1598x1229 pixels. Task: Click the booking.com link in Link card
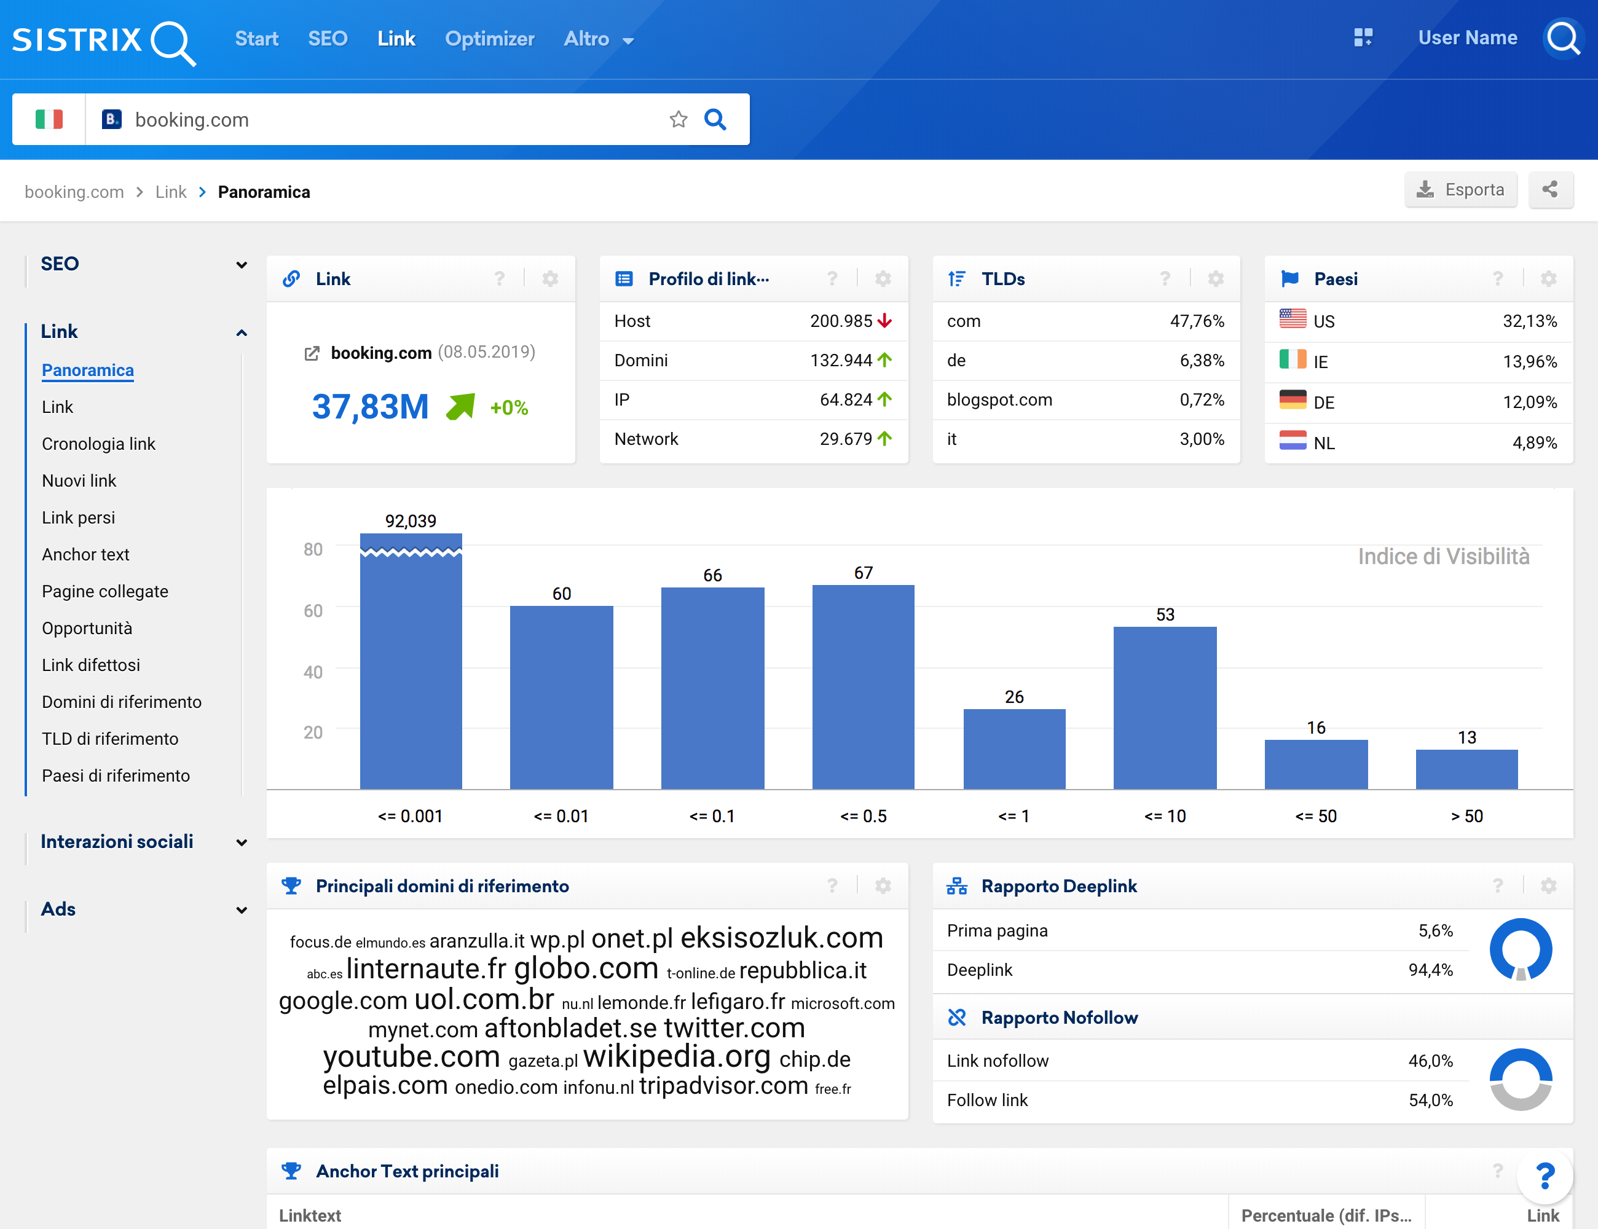click(x=381, y=353)
